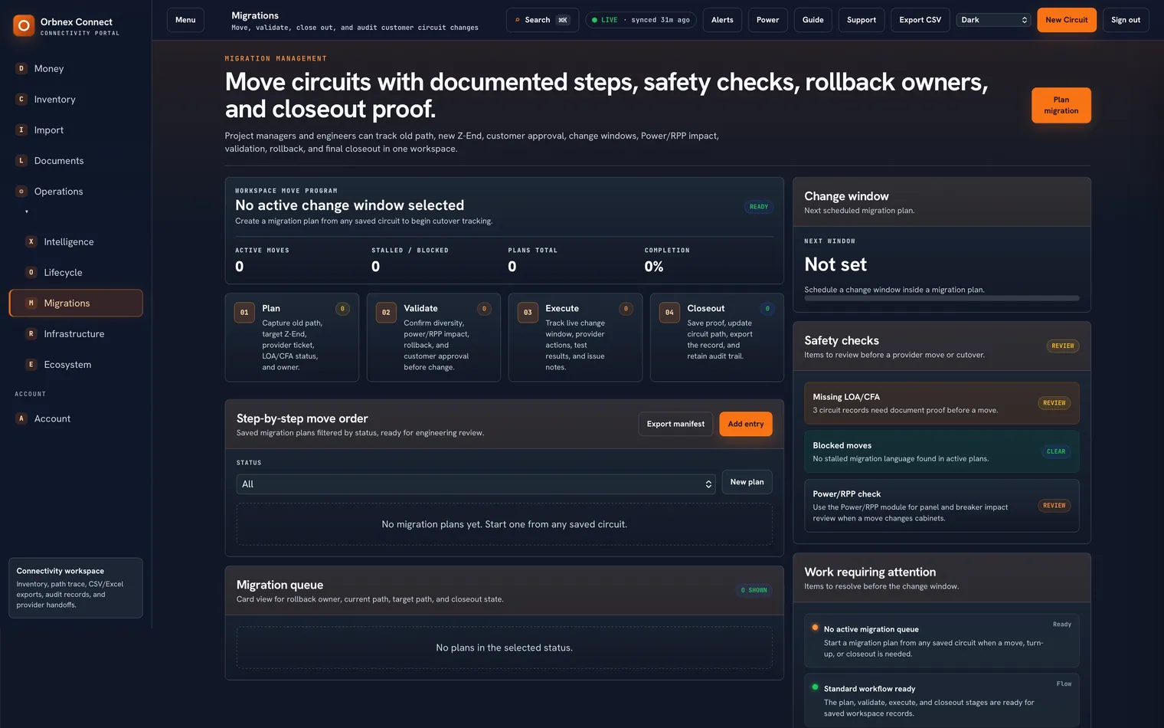Click the Closeout stage count badge
1164x728 pixels.
pos(767,309)
